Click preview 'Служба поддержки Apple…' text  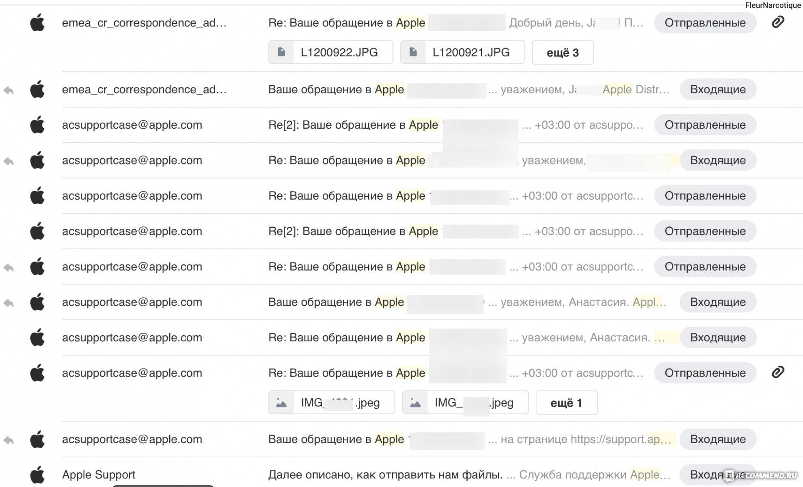[x=595, y=474]
